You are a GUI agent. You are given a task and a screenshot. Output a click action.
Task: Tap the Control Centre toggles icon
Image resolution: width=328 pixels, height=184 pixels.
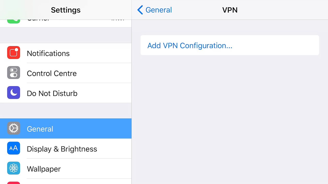tap(14, 73)
